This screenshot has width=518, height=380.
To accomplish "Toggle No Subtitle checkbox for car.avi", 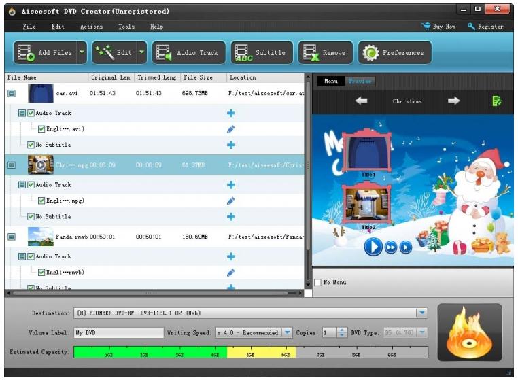I will click(x=31, y=145).
